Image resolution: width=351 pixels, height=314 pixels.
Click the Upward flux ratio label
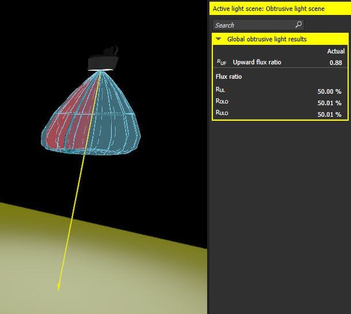tap(257, 62)
